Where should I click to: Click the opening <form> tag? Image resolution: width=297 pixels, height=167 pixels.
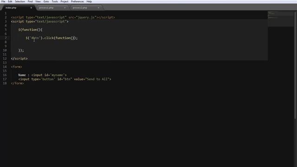point(16,67)
